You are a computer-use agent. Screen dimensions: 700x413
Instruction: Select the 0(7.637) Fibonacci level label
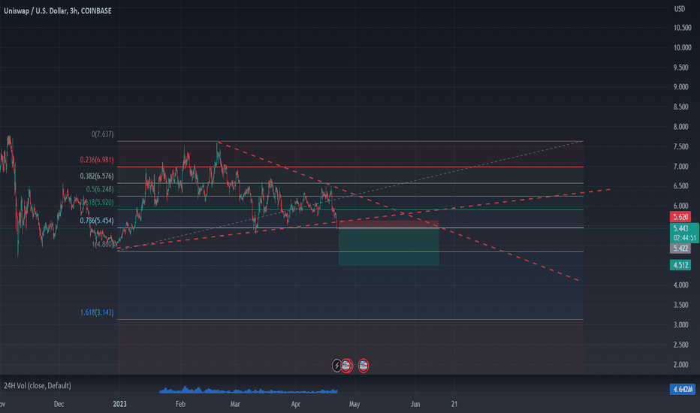point(103,134)
